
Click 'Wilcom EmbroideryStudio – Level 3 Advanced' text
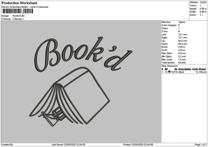pyautogui.click(x=25, y=7)
